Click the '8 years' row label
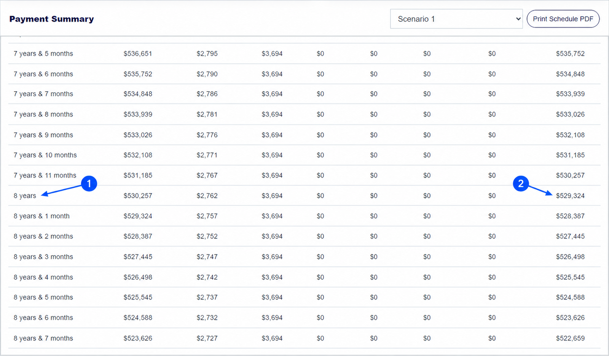 (25, 196)
